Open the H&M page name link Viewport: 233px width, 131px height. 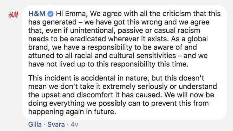pos(37,14)
